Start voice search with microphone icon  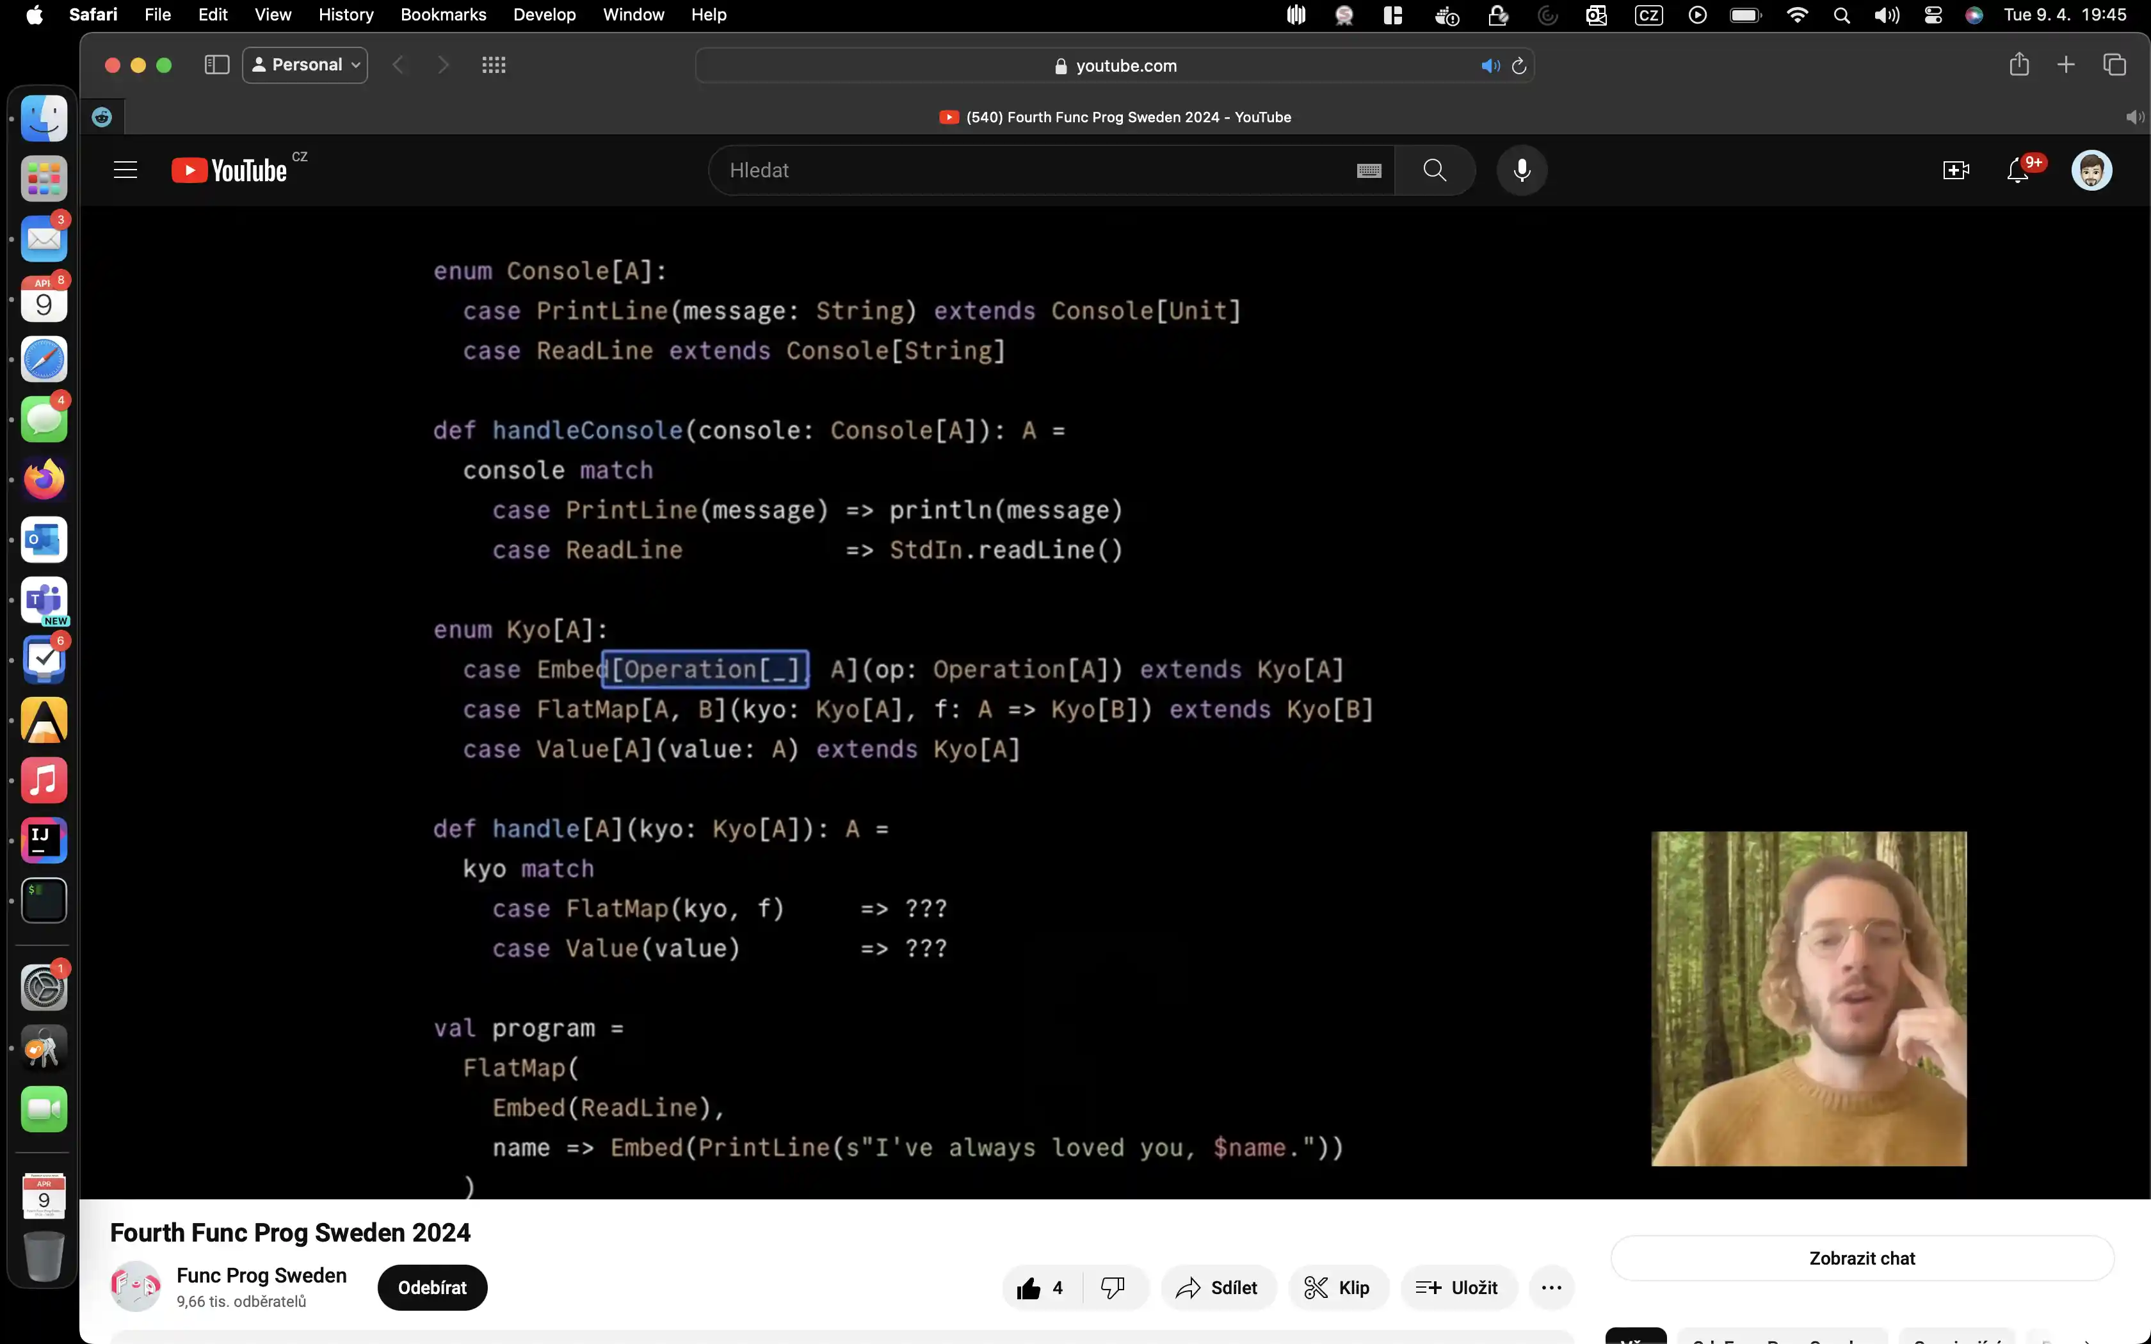pos(1522,170)
